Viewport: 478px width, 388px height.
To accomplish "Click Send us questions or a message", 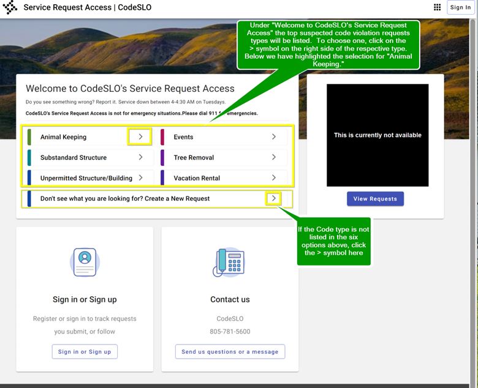I will [x=230, y=352].
